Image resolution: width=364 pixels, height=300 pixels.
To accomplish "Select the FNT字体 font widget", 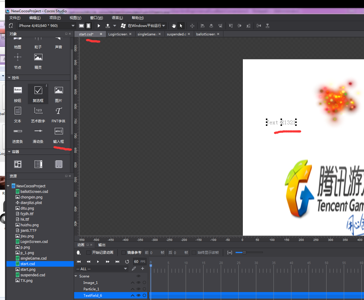I will pyautogui.click(x=59, y=111).
